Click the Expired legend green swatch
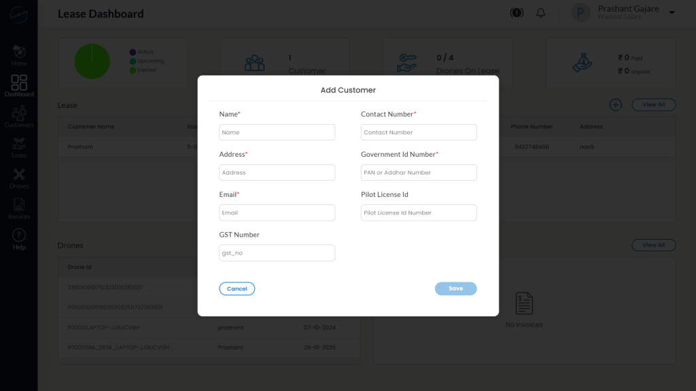 (133, 70)
